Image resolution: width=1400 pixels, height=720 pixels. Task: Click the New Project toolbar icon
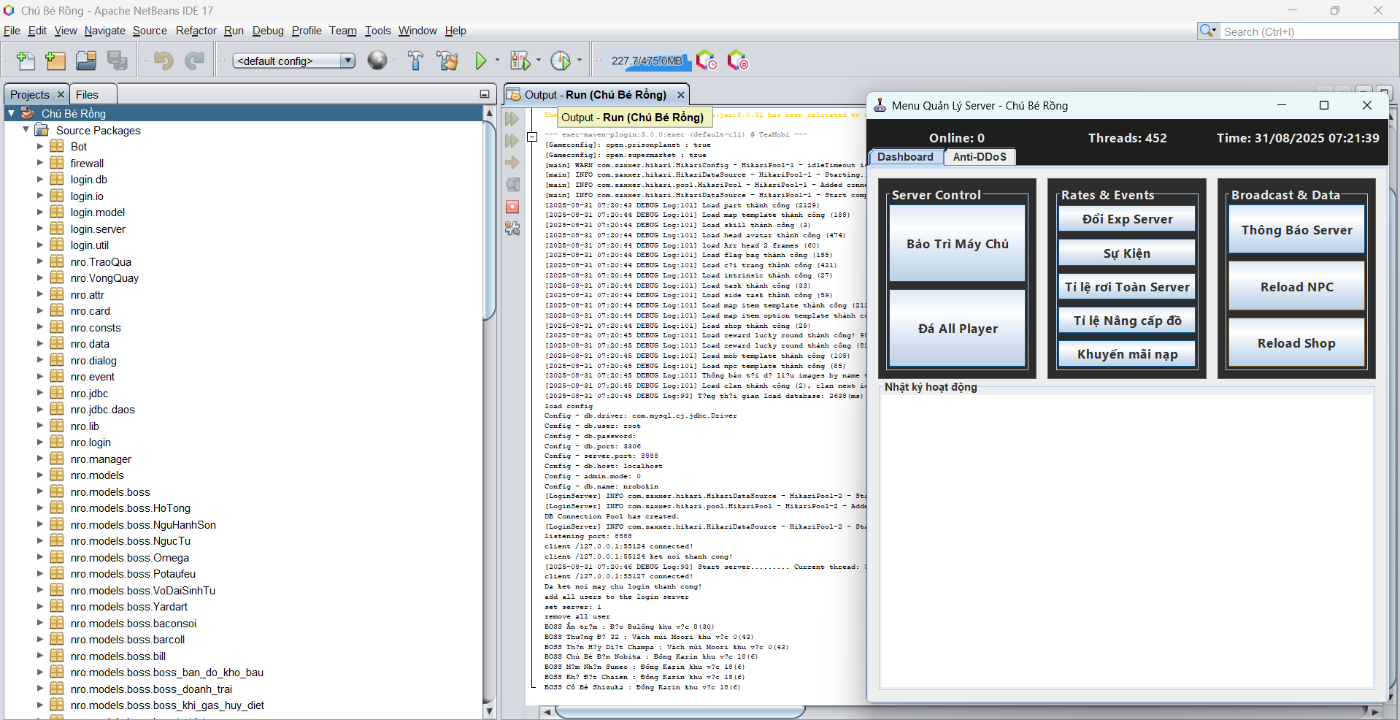click(x=55, y=61)
